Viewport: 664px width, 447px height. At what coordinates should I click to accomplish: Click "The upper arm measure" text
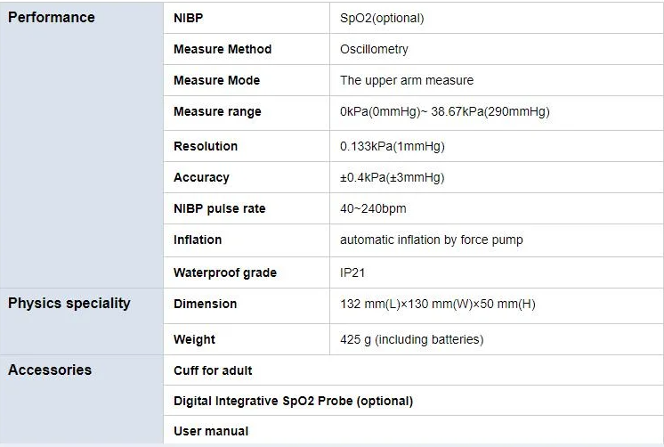point(407,80)
